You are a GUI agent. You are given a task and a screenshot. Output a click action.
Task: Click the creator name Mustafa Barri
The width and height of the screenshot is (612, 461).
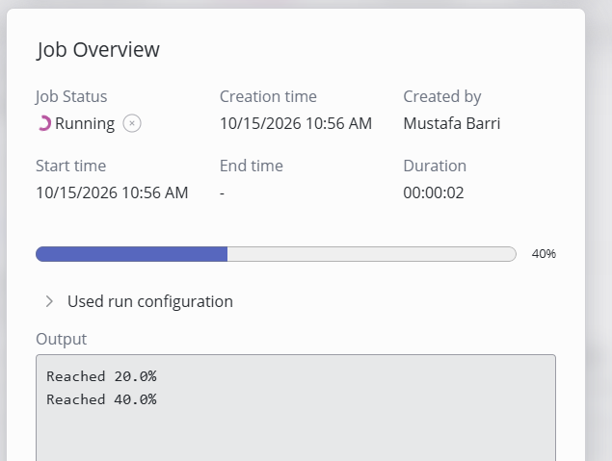[x=452, y=123]
